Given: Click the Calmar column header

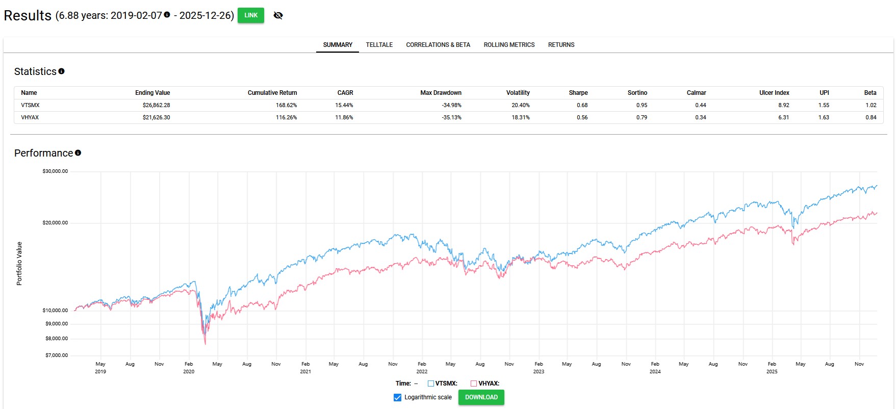Looking at the screenshot, I should [x=697, y=93].
